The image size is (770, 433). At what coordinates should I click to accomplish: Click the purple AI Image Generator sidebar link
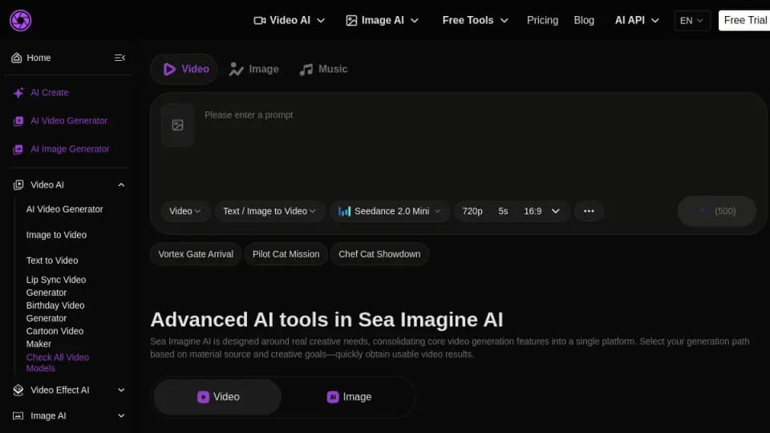pyautogui.click(x=70, y=149)
